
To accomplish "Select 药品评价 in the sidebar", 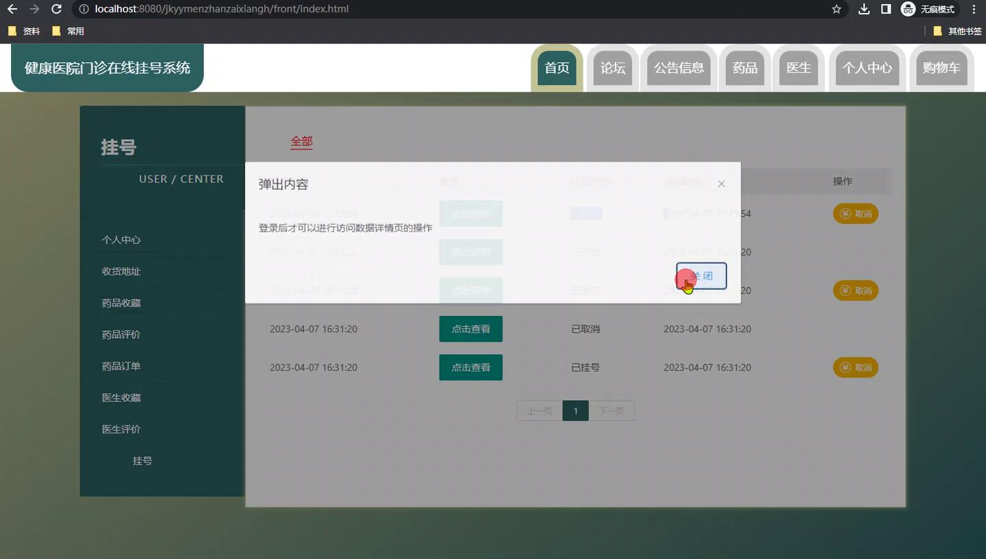I will tap(121, 334).
